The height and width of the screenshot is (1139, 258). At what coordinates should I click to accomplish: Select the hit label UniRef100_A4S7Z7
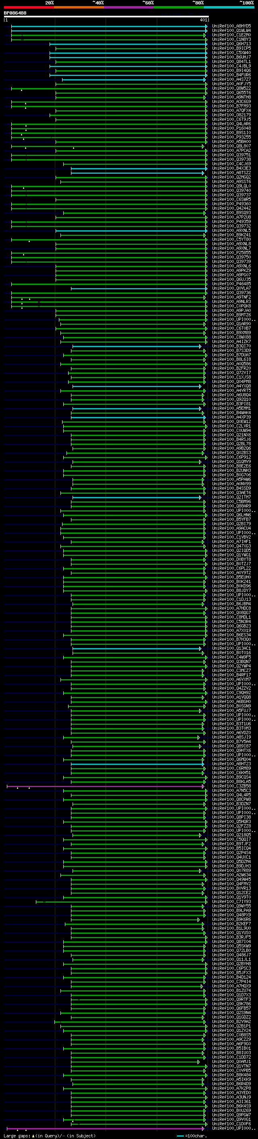coord(231,80)
